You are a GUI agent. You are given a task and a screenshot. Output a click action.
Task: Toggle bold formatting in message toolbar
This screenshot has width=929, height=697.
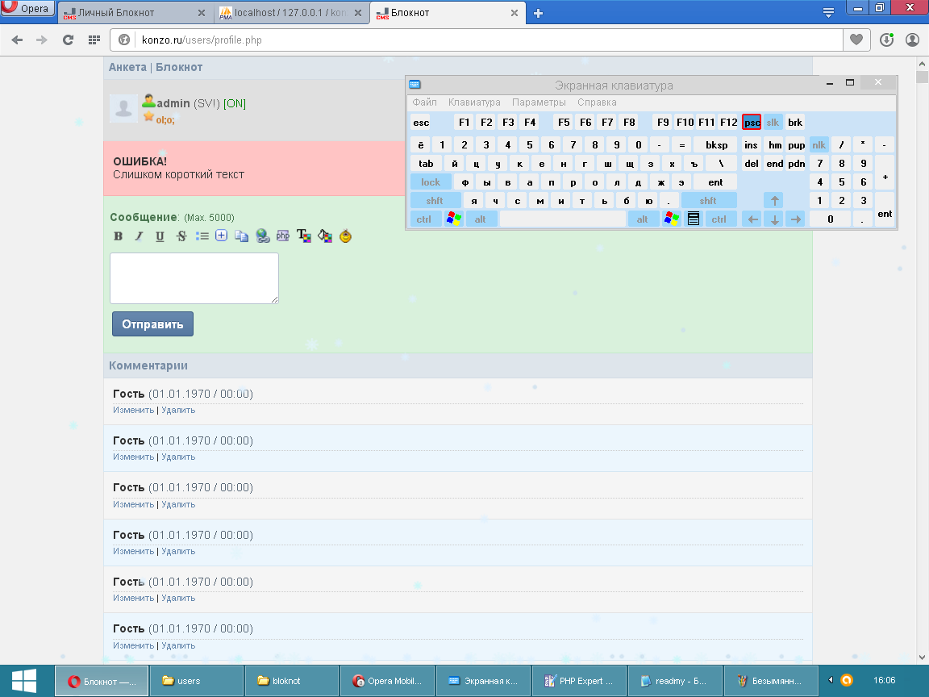point(119,236)
